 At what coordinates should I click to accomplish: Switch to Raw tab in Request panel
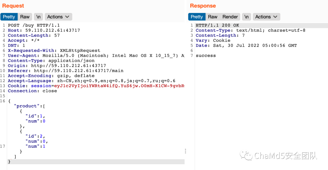coord(25,17)
